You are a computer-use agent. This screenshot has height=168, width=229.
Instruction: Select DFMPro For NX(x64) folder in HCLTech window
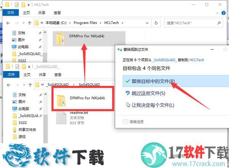coord(89,39)
